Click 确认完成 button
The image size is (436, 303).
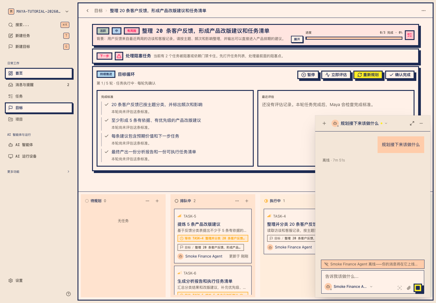click(400, 75)
